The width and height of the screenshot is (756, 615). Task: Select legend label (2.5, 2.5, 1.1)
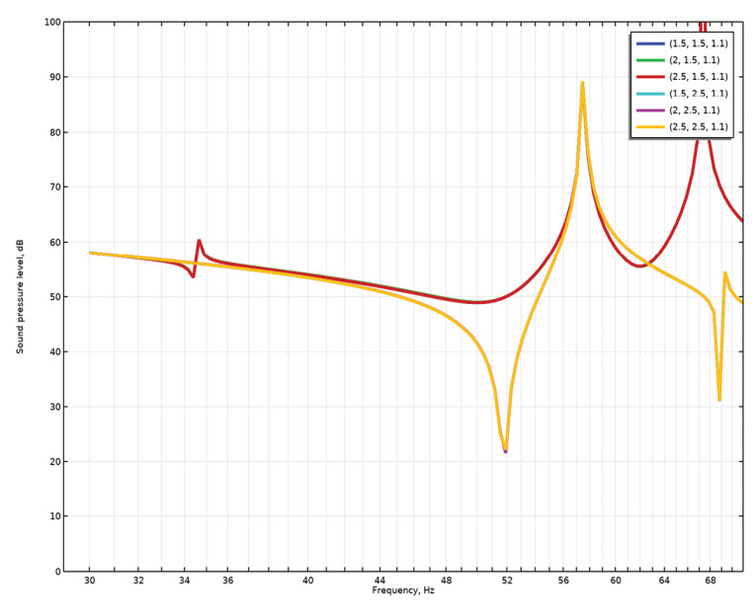[698, 127]
